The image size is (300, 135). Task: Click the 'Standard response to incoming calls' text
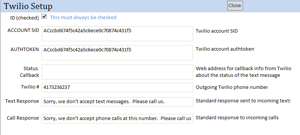tap(237, 117)
